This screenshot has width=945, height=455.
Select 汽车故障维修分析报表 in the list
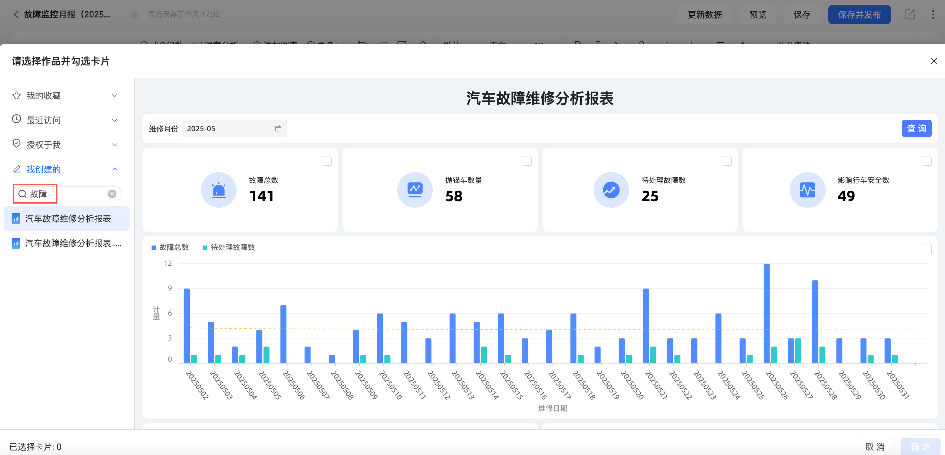tap(67, 219)
